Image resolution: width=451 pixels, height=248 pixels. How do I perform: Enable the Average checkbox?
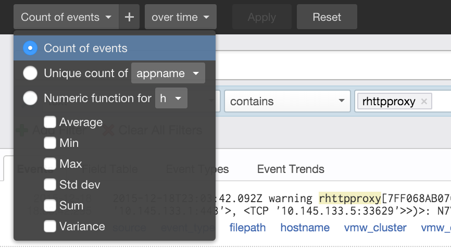click(50, 122)
